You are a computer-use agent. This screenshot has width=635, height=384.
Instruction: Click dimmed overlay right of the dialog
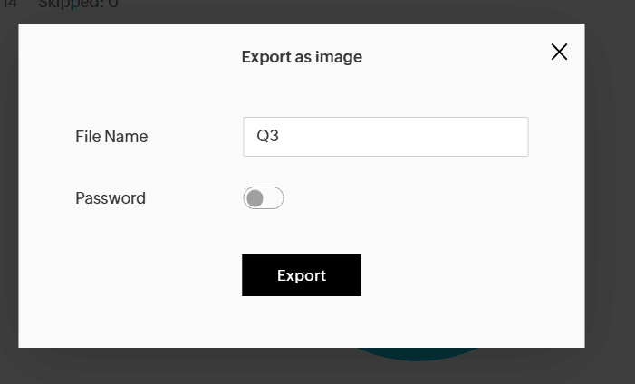pos(610,181)
